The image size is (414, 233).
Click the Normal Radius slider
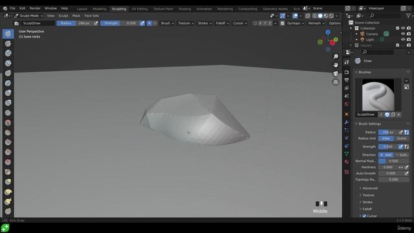[393, 161]
